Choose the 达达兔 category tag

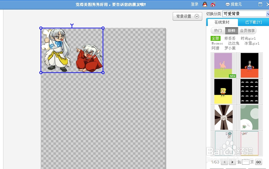click(234, 43)
